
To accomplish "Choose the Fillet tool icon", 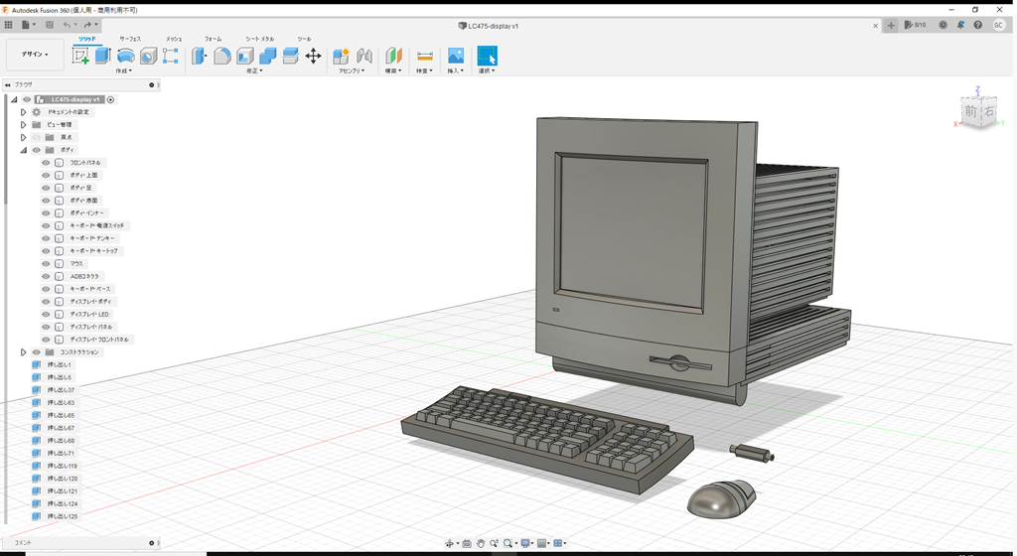I will [x=222, y=56].
